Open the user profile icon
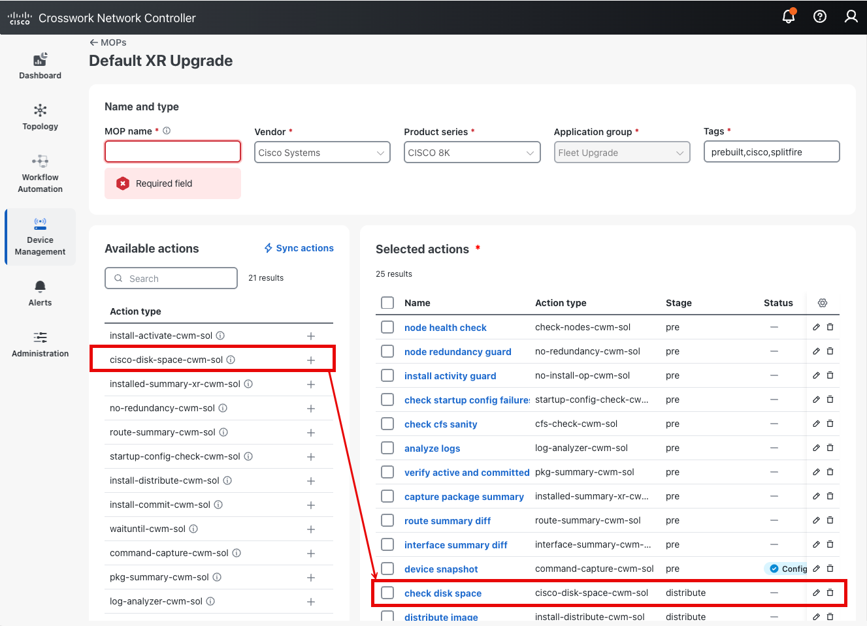Viewport: 867px width, 626px height. (x=851, y=17)
